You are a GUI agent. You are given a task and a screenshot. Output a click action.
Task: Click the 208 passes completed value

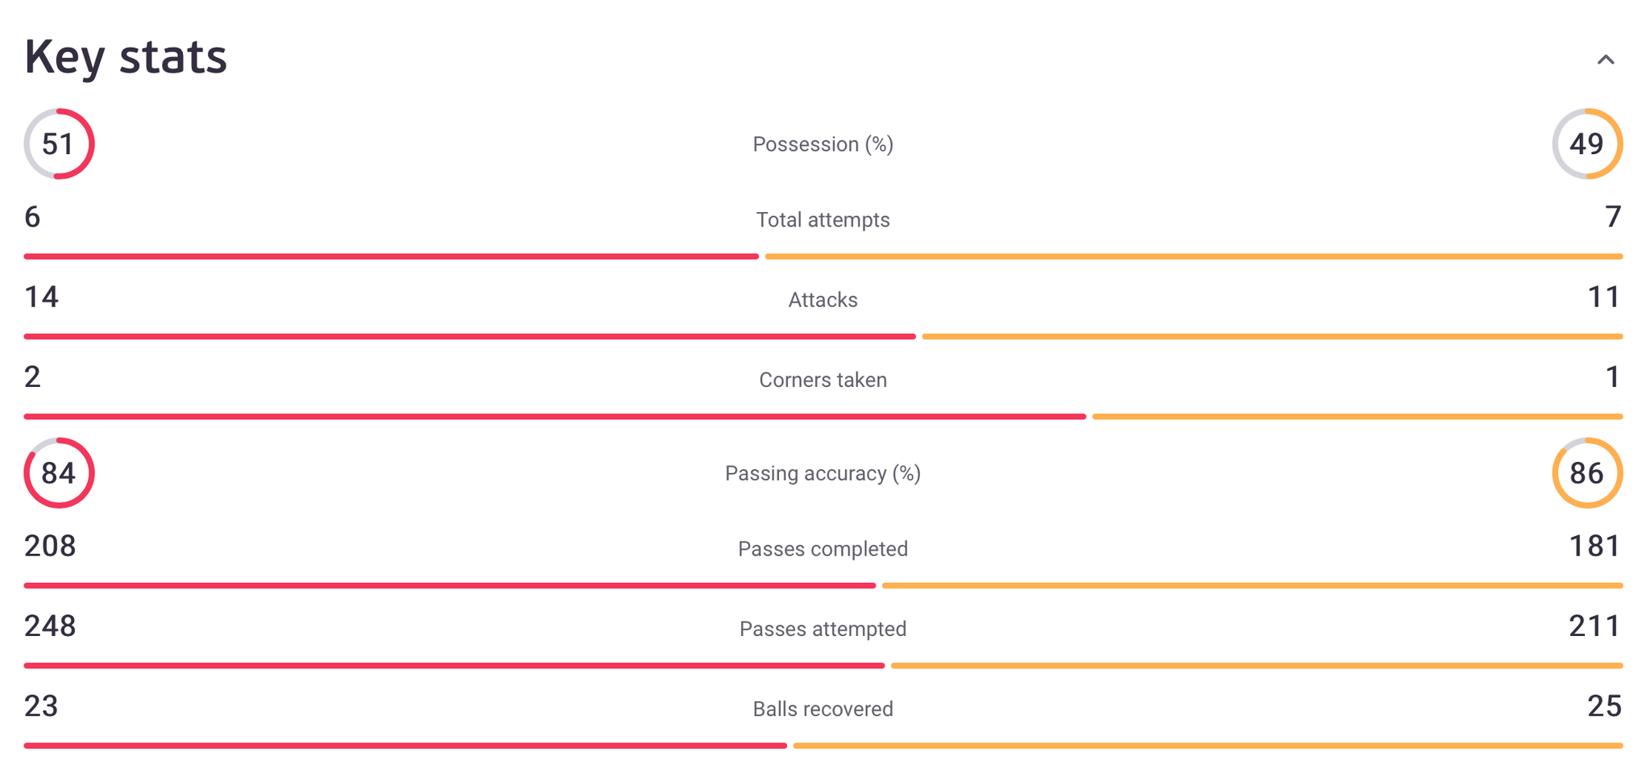[x=50, y=546]
